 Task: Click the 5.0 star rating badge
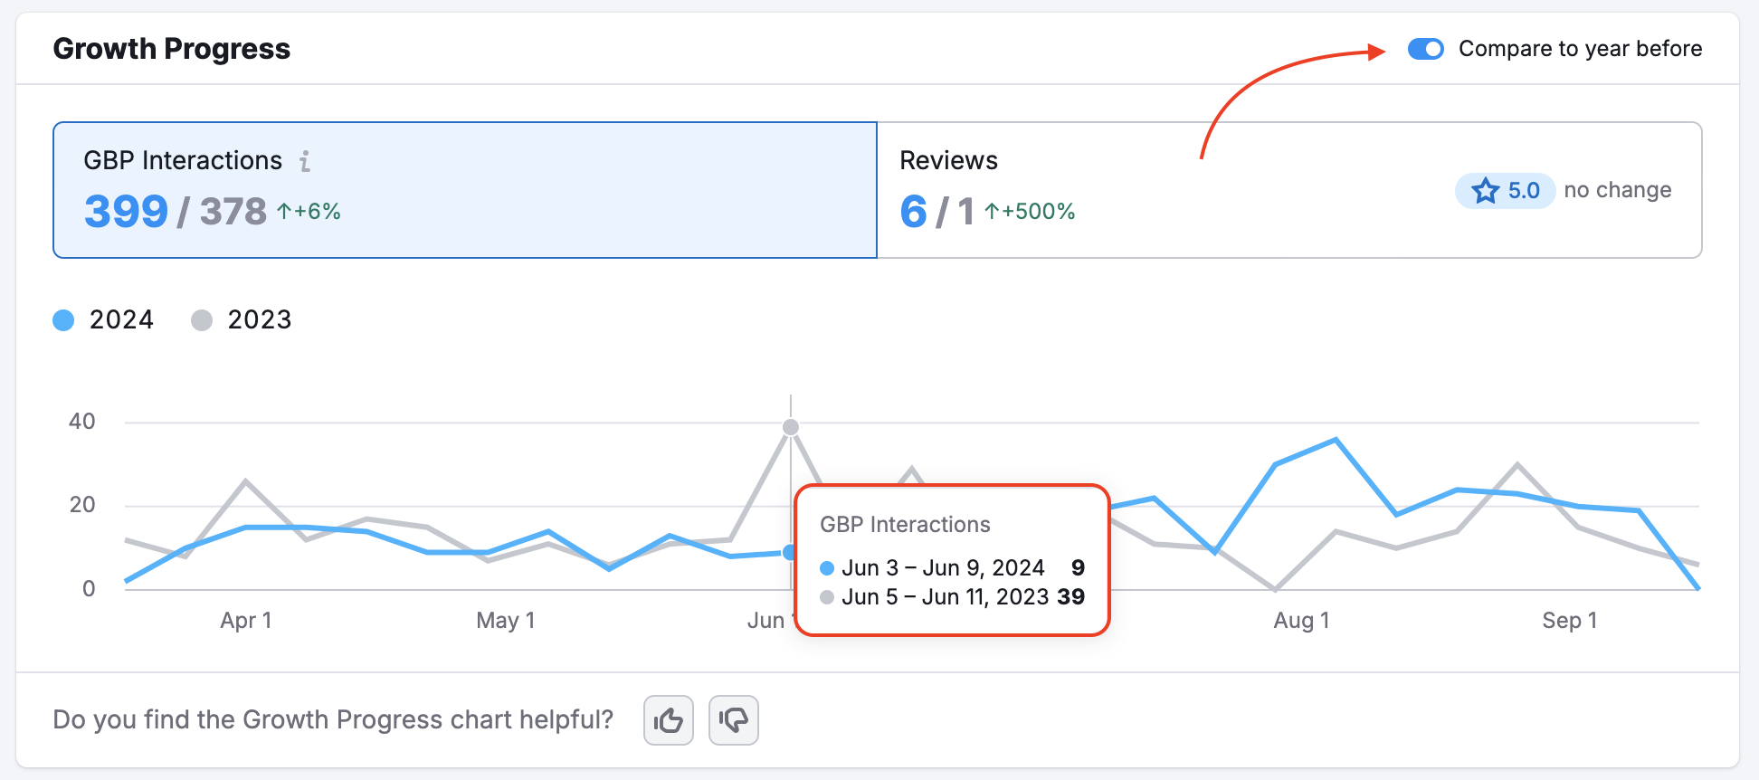point(1505,191)
